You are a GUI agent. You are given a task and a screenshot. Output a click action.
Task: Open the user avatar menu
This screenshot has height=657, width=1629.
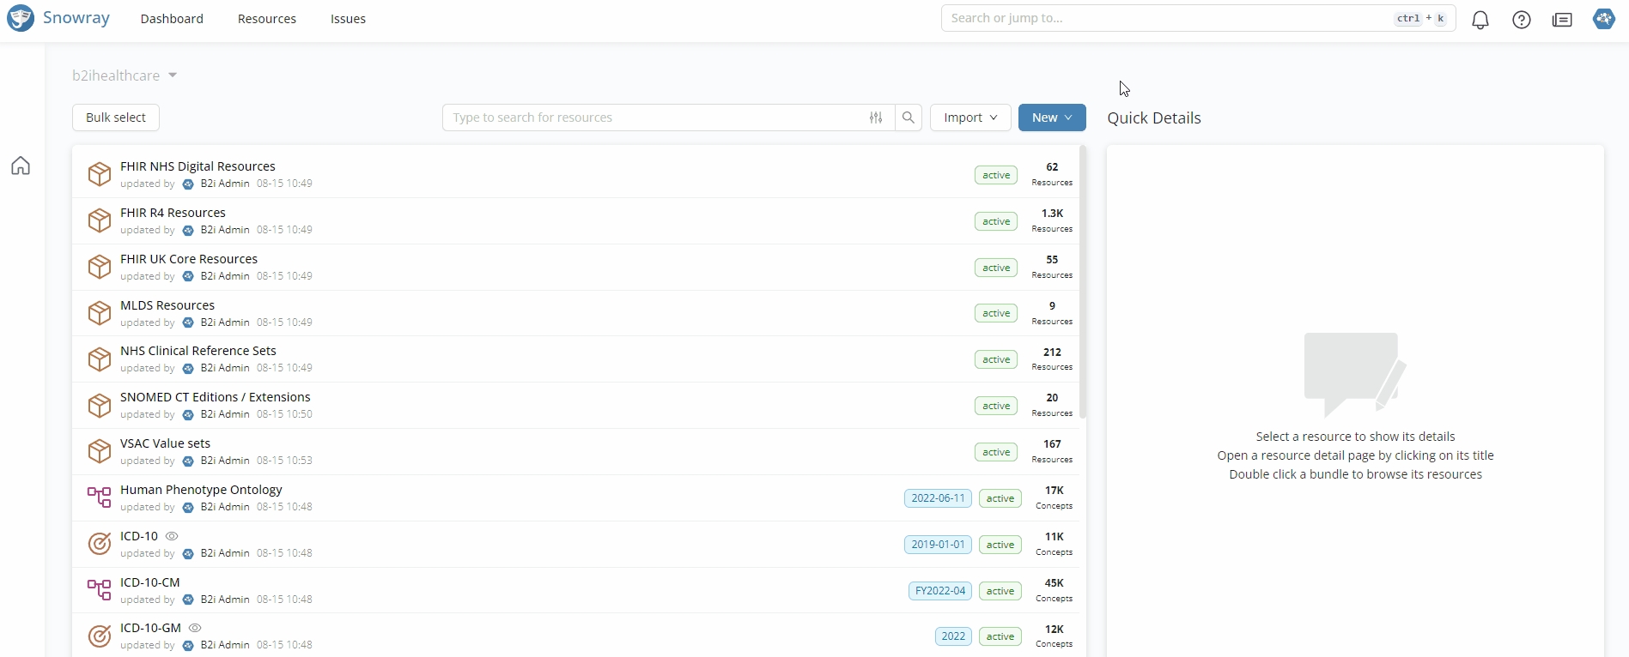pyautogui.click(x=1603, y=19)
